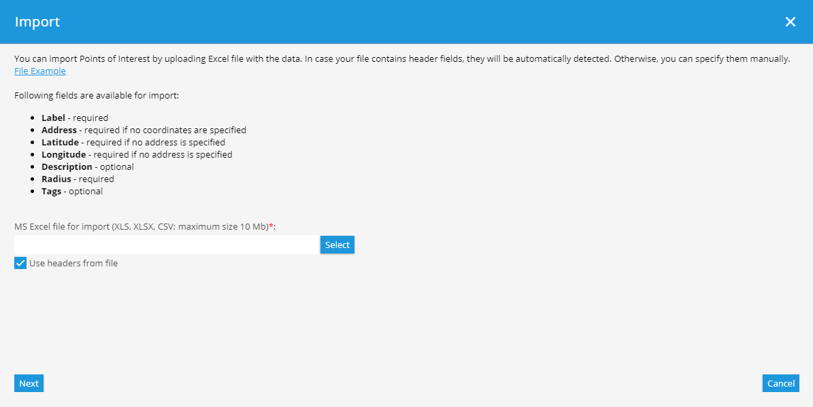Click the Select file button
This screenshot has width=813, height=407.
point(337,245)
